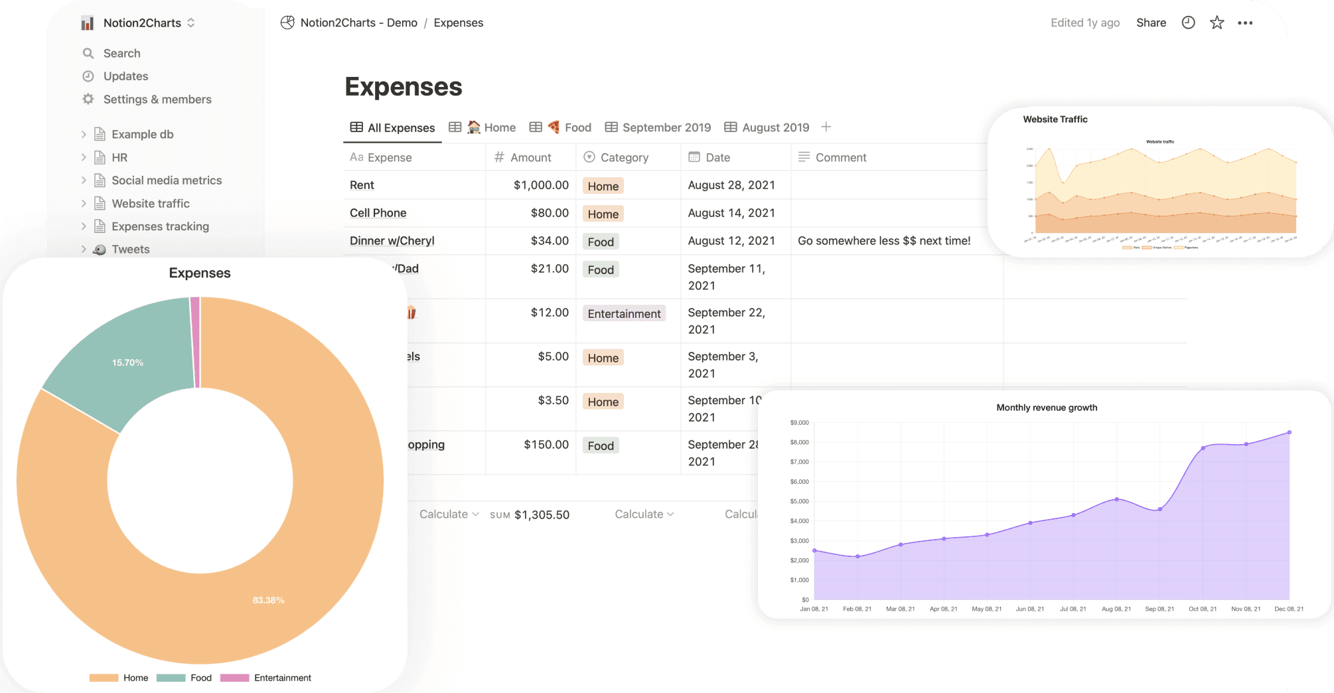The height and width of the screenshot is (693, 1334).
Task: Click the Example db page icon
Action: coord(100,134)
